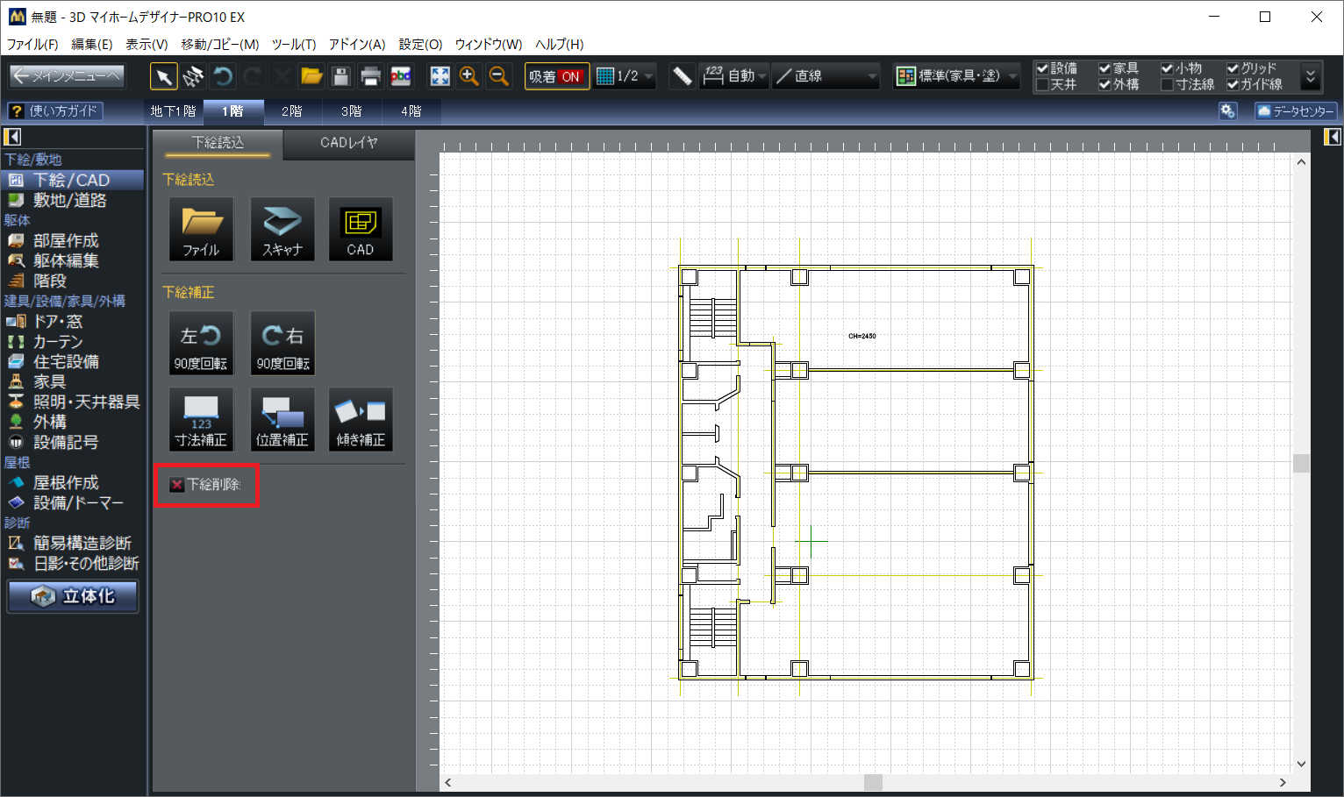
Task: Rotate sketch left with 左90度回転
Action: [201, 344]
